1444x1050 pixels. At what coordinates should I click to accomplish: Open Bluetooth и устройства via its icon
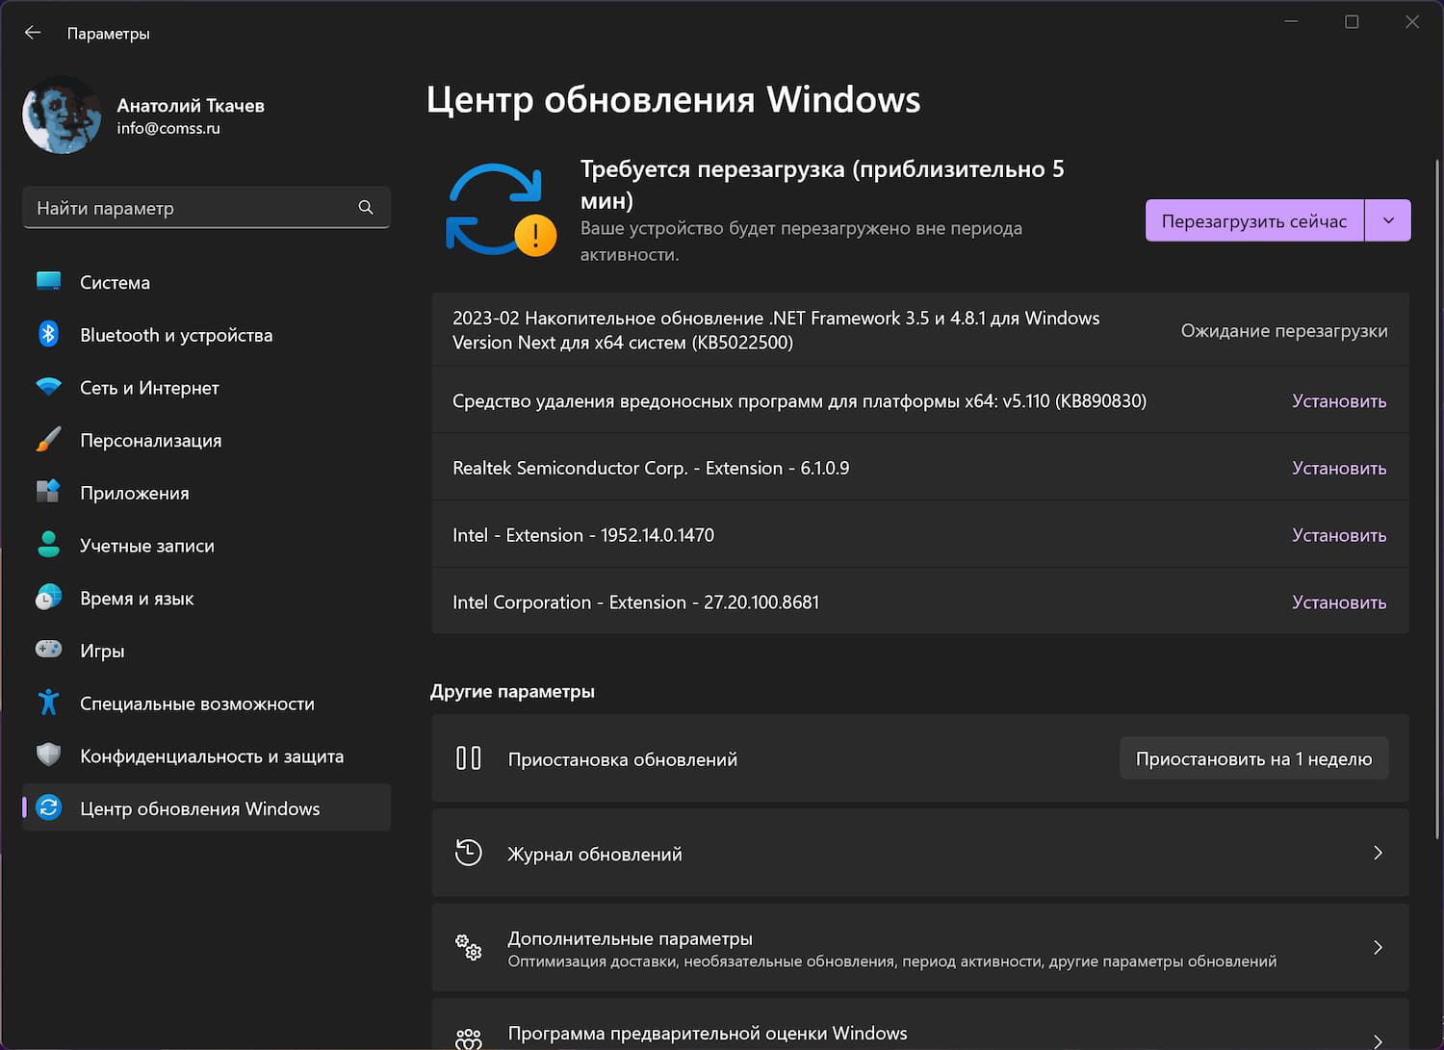48,335
